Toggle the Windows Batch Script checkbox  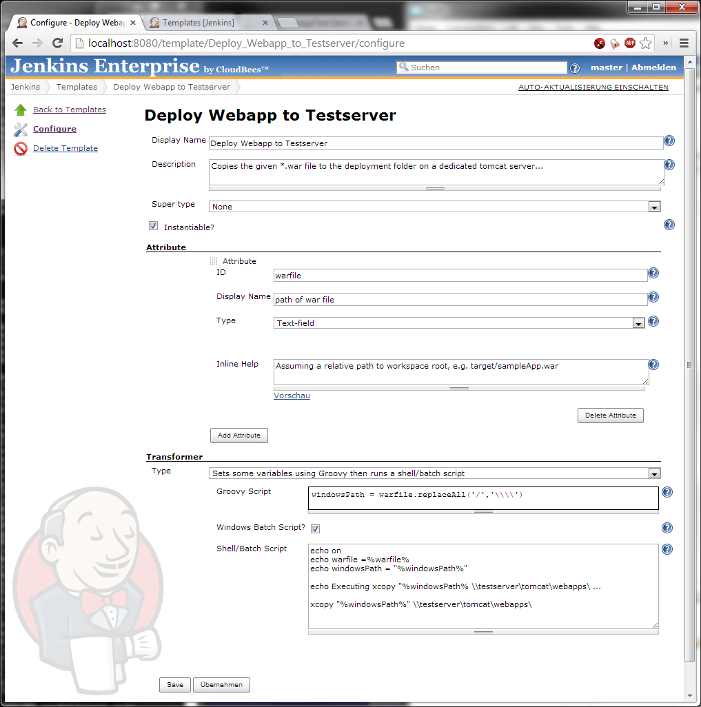click(315, 528)
